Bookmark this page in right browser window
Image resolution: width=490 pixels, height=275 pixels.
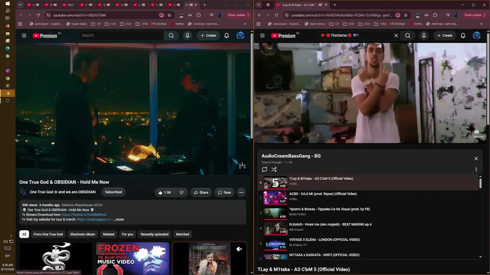pos(405,15)
